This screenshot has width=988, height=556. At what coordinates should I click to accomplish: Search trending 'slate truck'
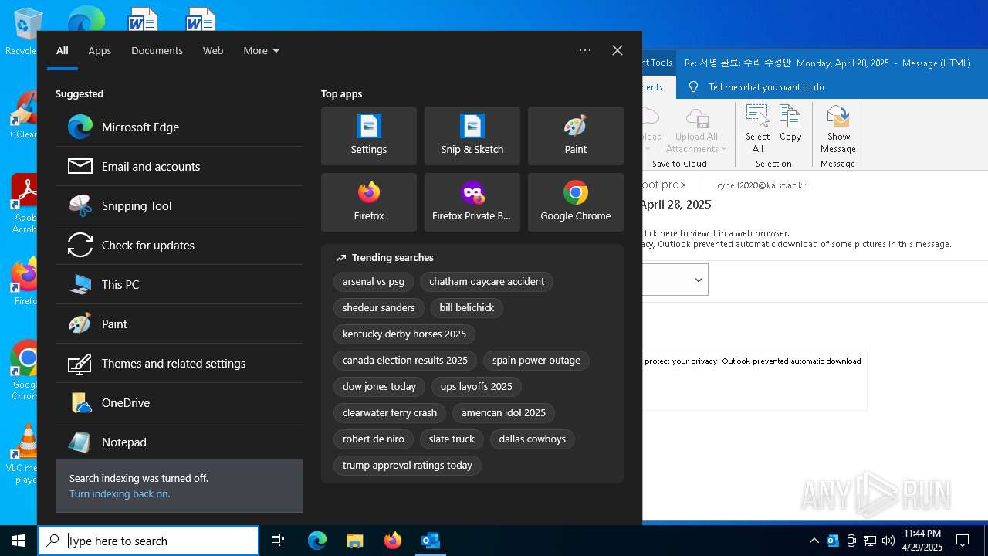452,439
